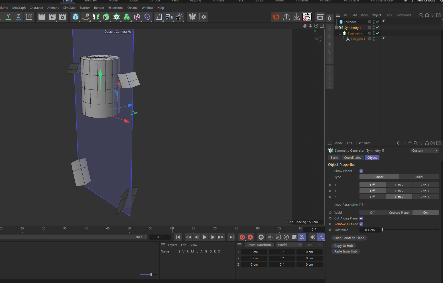
Task: Click the viewport orbit rotate icon
Action: [316, 26]
